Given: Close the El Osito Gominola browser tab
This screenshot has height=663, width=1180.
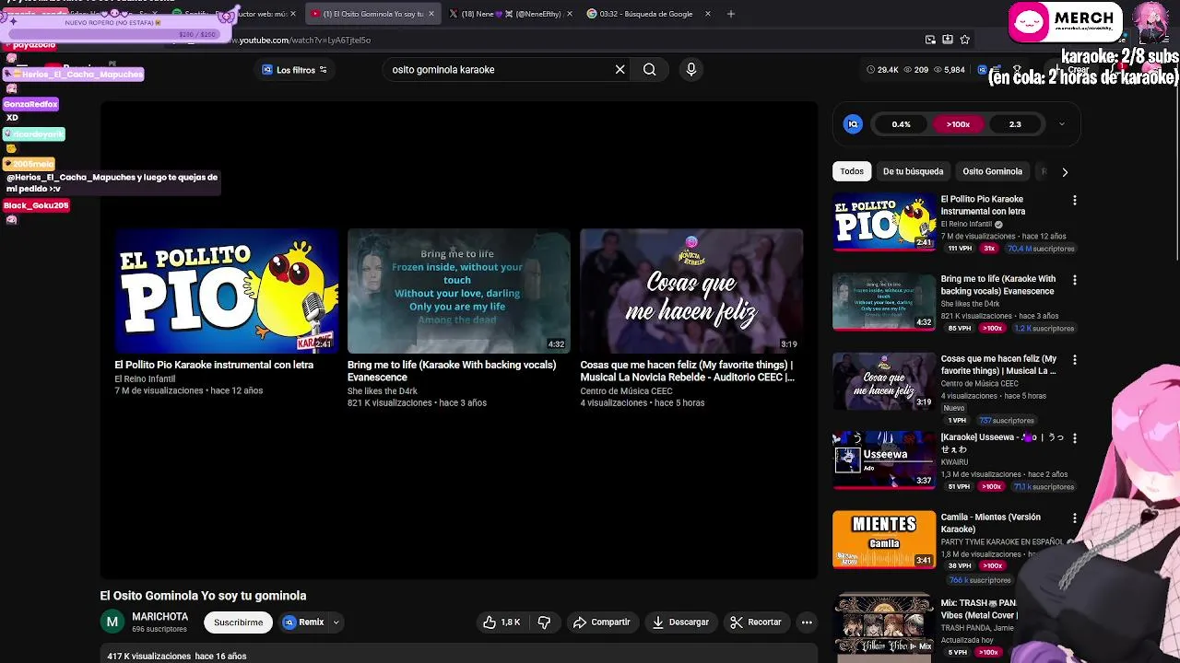Looking at the screenshot, I should coord(431,14).
